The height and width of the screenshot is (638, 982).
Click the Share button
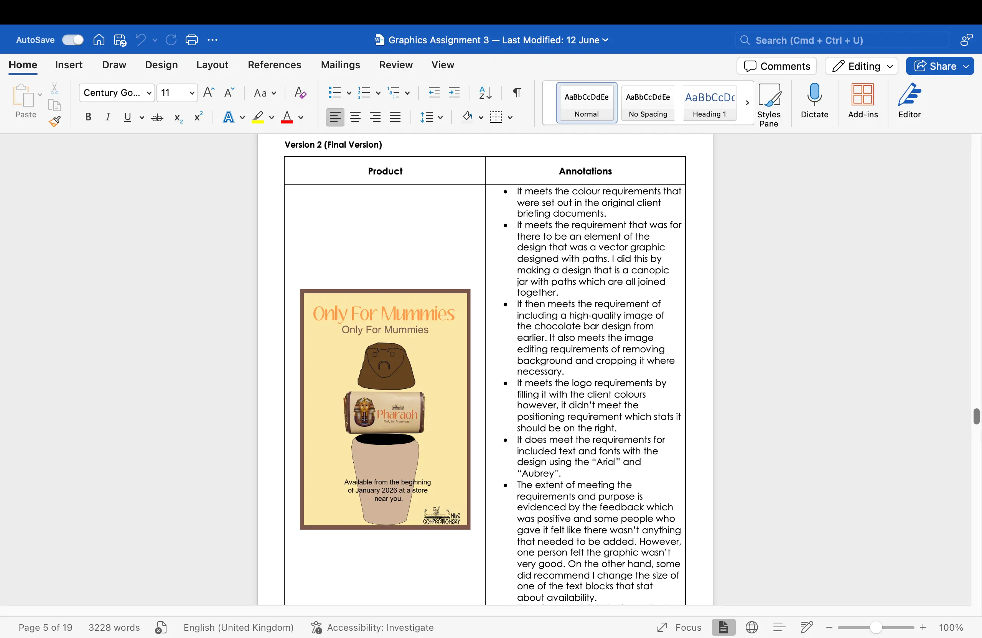939,66
